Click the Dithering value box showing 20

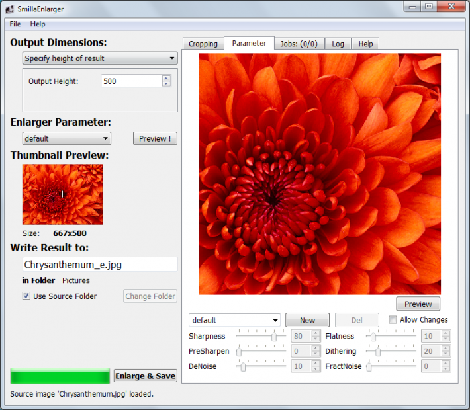click(432, 351)
